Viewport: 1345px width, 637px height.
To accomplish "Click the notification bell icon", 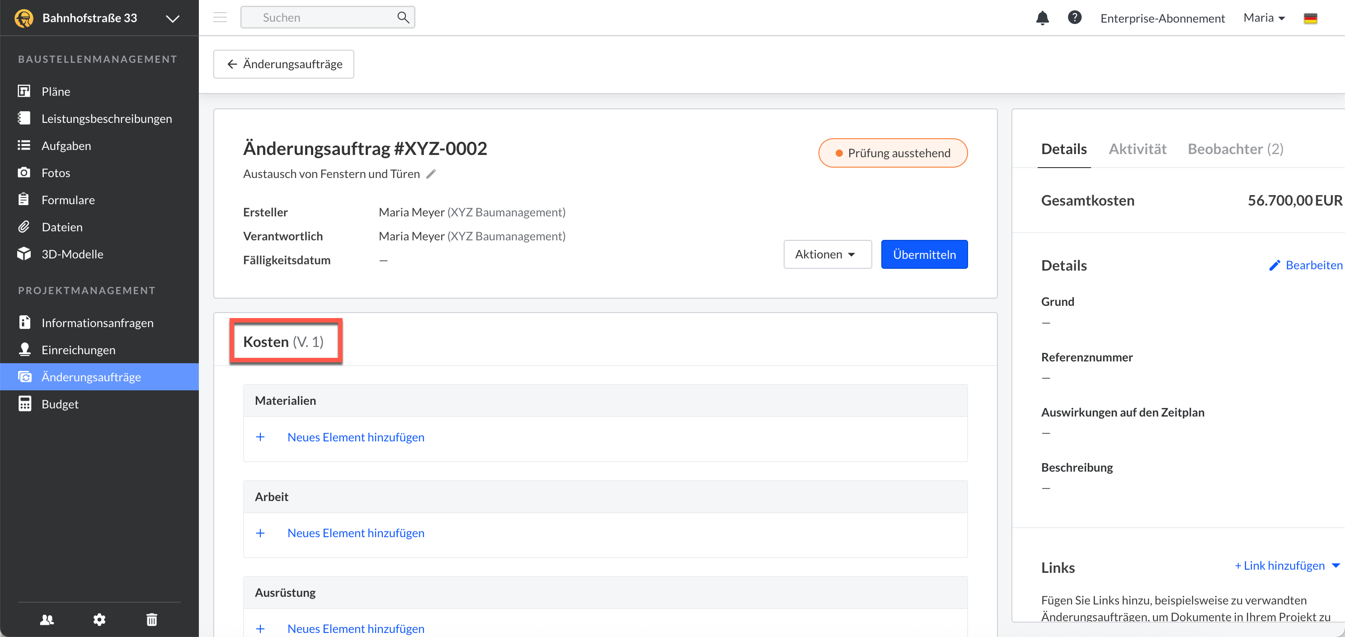I will click(x=1042, y=18).
